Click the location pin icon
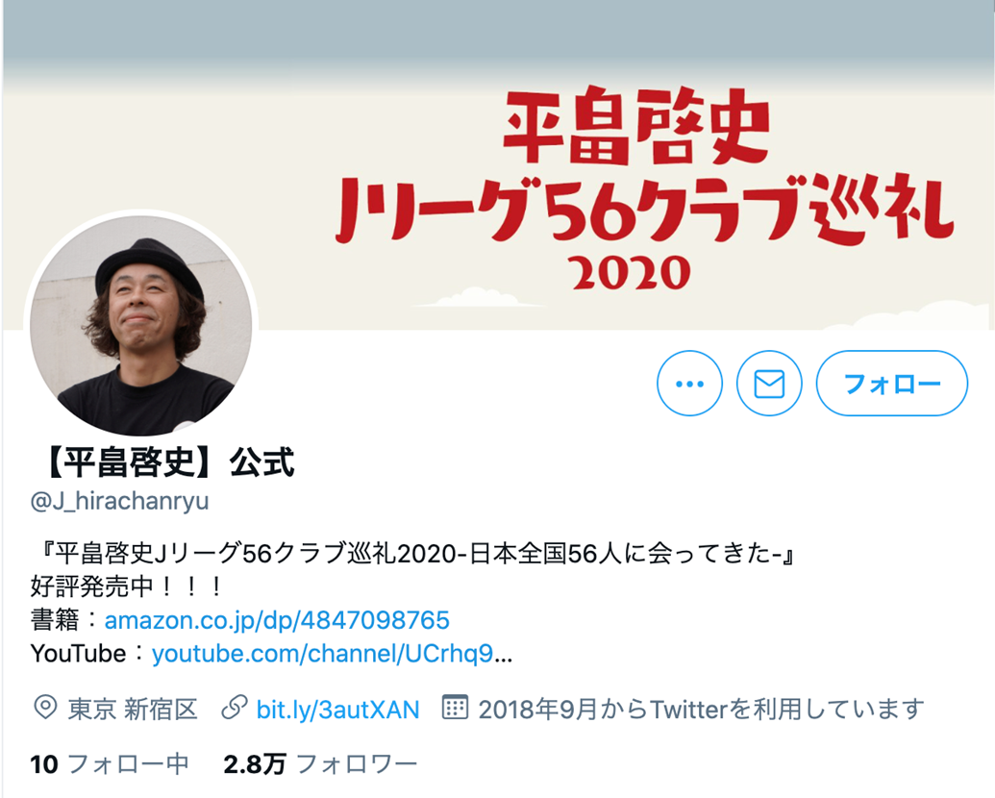Screen dimensions: 995x798 [x=45, y=708]
